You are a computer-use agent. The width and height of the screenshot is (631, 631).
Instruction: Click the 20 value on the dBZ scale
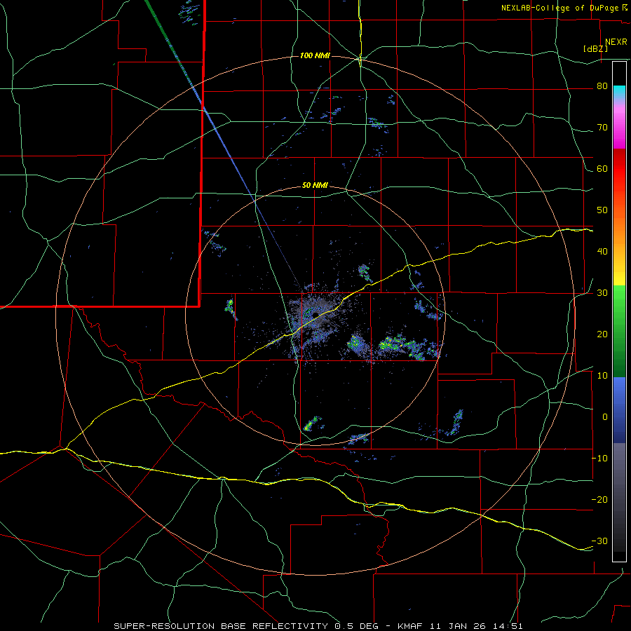(602, 334)
